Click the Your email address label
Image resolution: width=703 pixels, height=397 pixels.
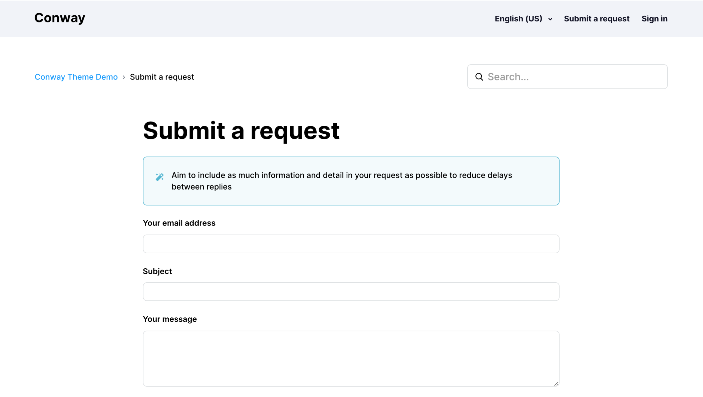click(x=179, y=223)
